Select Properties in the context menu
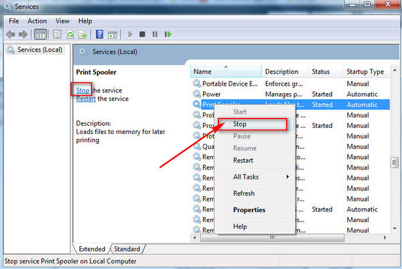The height and width of the screenshot is (269, 402). (x=249, y=210)
